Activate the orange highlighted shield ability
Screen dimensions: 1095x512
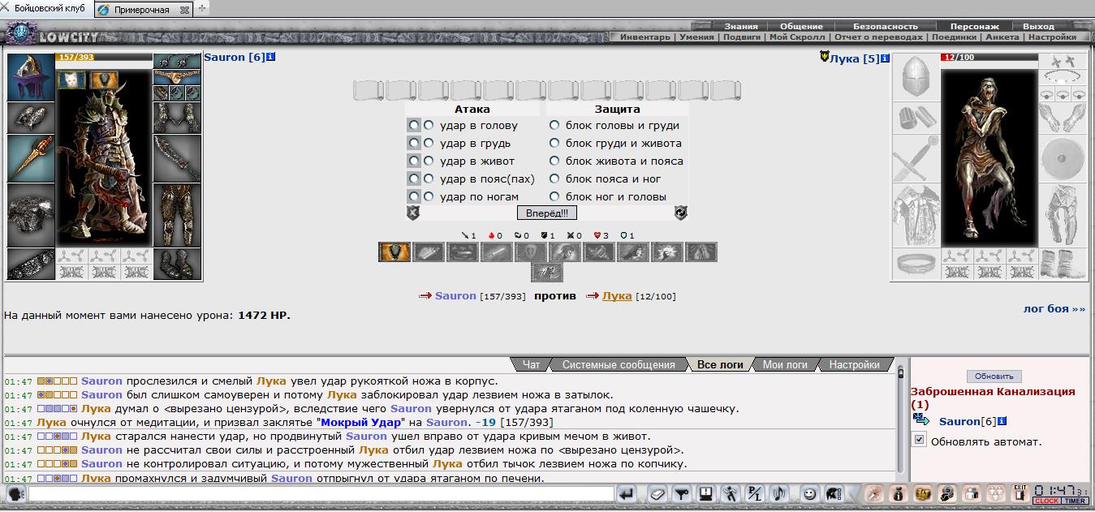pyautogui.click(x=394, y=252)
